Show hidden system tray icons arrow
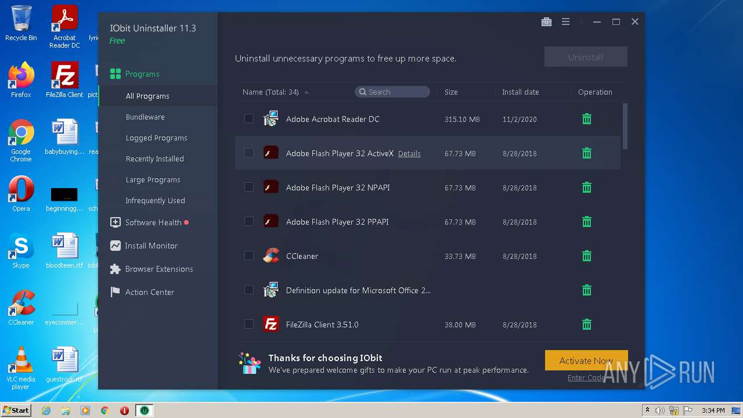The width and height of the screenshot is (743, 418). point(647,410)
